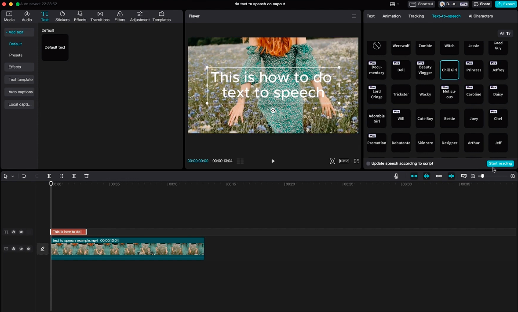This screenshot has width=518, height=312.
Task: Lock the text track in the timeline
Action: click(14, 232)
